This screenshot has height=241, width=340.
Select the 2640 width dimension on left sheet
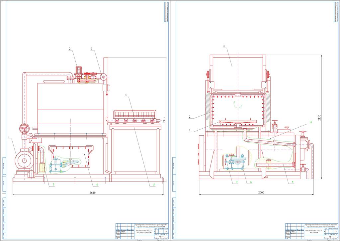pyautogui.click(x=93, y=192)
